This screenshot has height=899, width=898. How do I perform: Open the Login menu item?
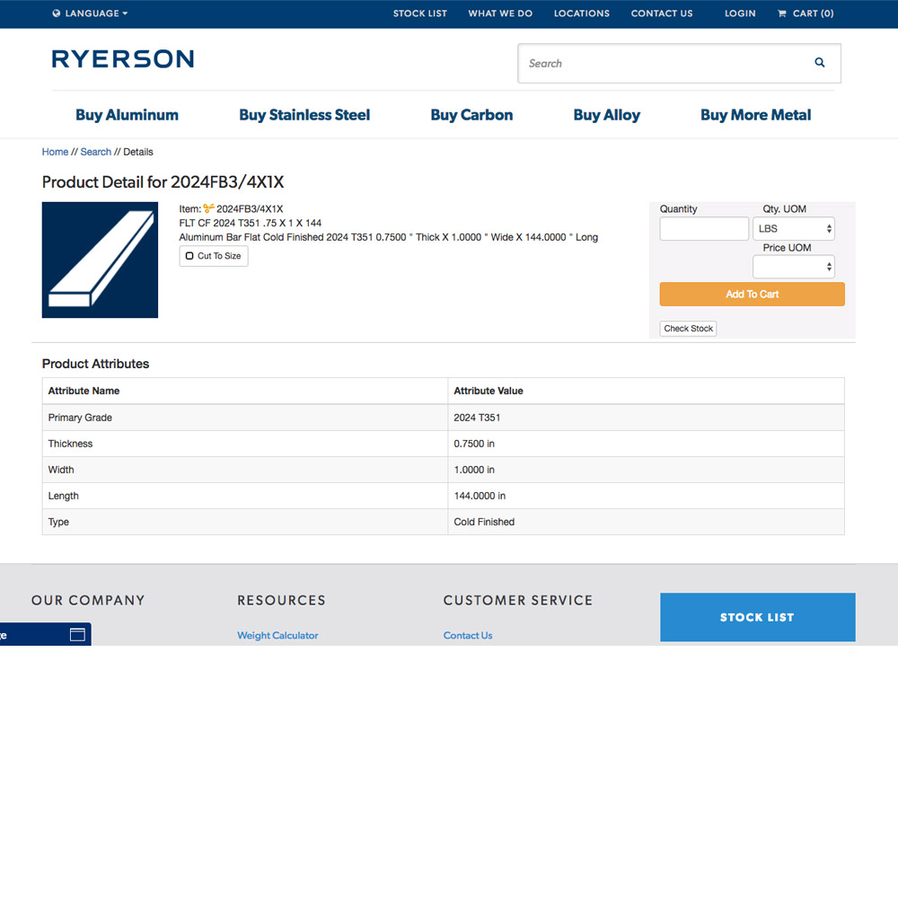[x=740, y=13]
